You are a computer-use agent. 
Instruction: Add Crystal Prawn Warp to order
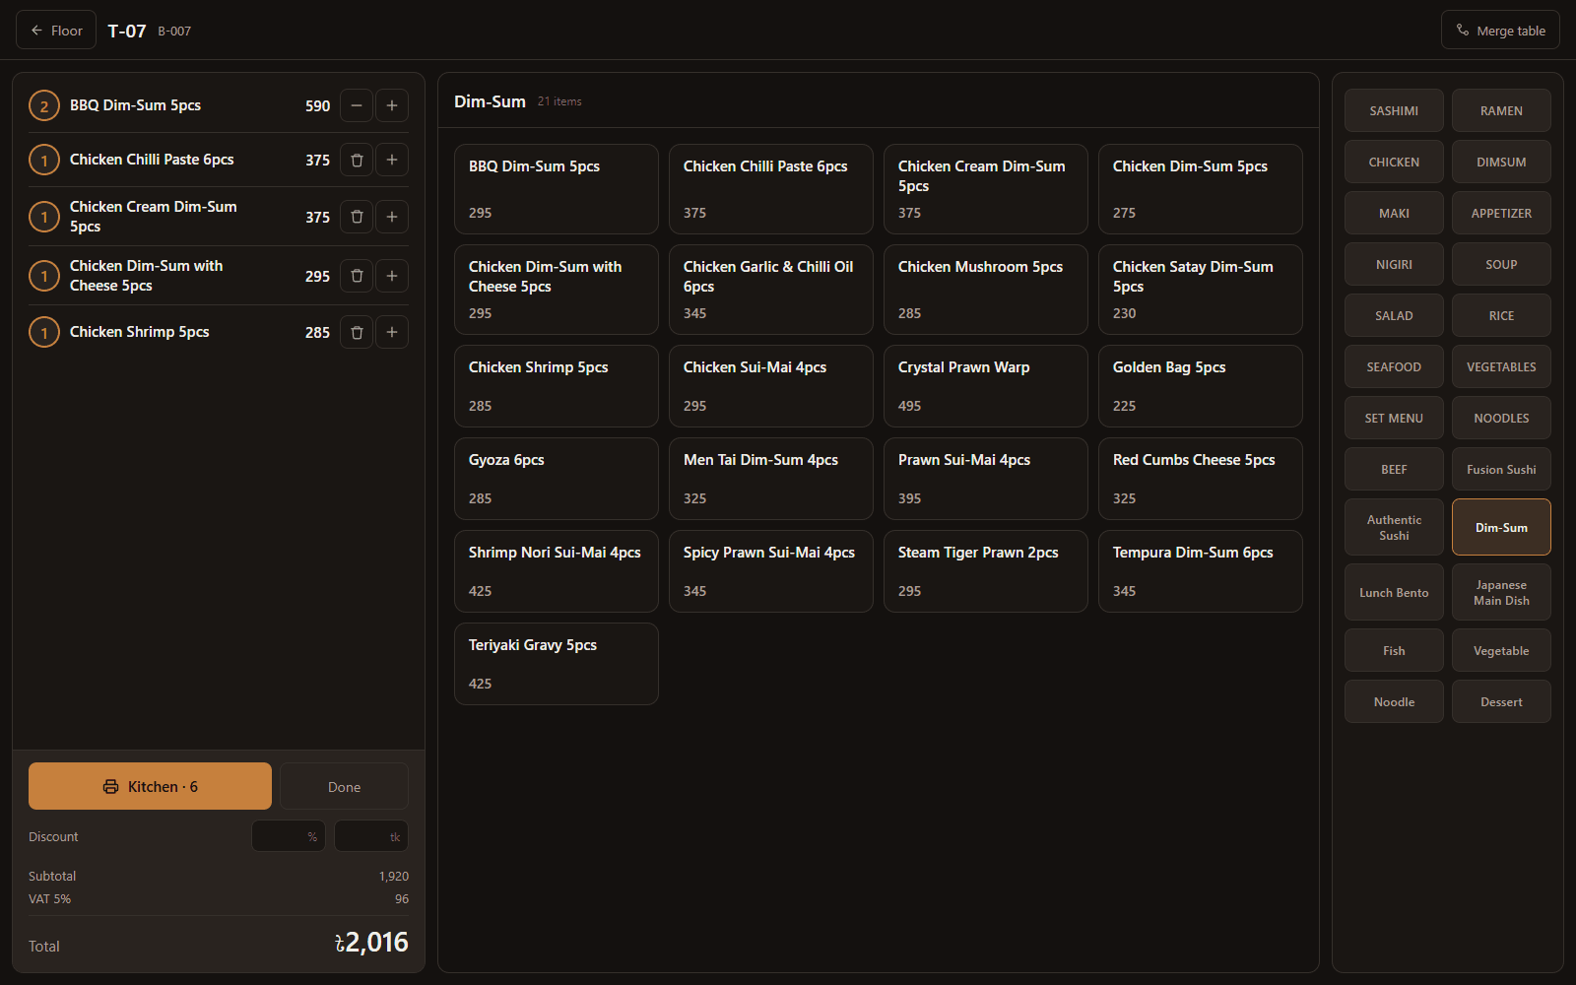pos(986,386)
